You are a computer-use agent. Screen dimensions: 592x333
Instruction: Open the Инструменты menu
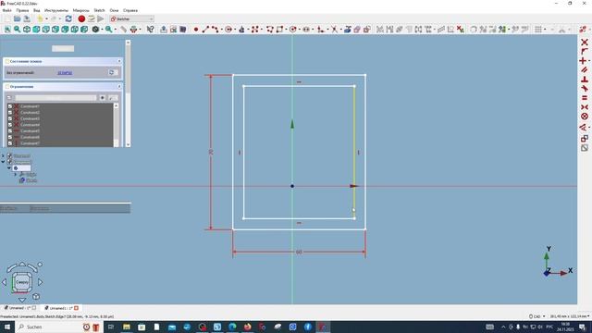pos(56,10)
